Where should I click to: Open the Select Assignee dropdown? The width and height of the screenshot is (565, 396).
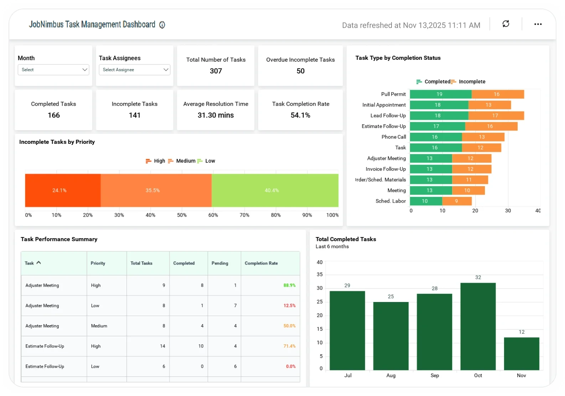point(134,70)
